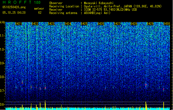Click the 0421 time marker

tap(18, 24)
